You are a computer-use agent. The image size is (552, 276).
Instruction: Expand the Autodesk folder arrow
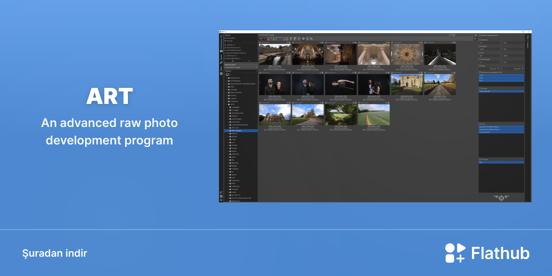click(226, 90)
